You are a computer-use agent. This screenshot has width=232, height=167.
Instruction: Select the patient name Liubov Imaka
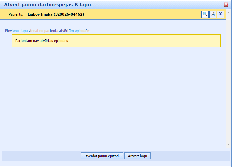click(x=40, y=15)
